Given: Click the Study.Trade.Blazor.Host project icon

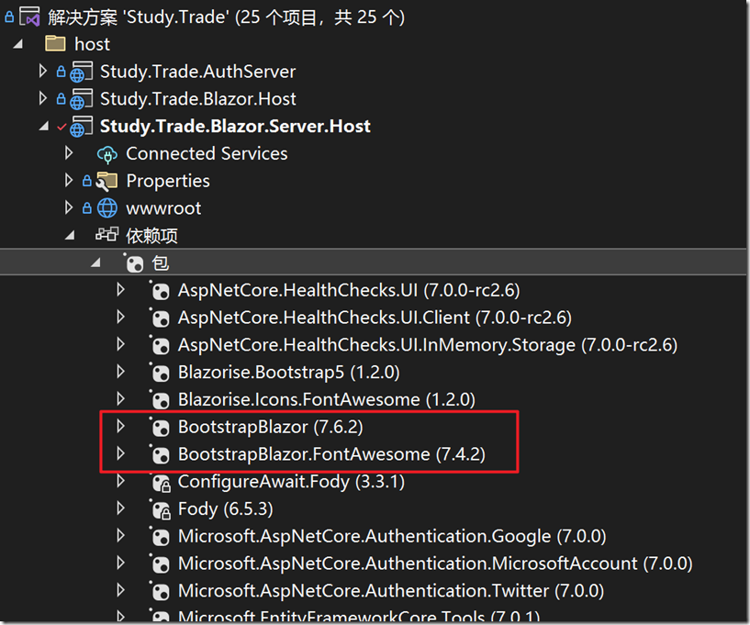Looking at the screenshot, I should tap(82, 99).
